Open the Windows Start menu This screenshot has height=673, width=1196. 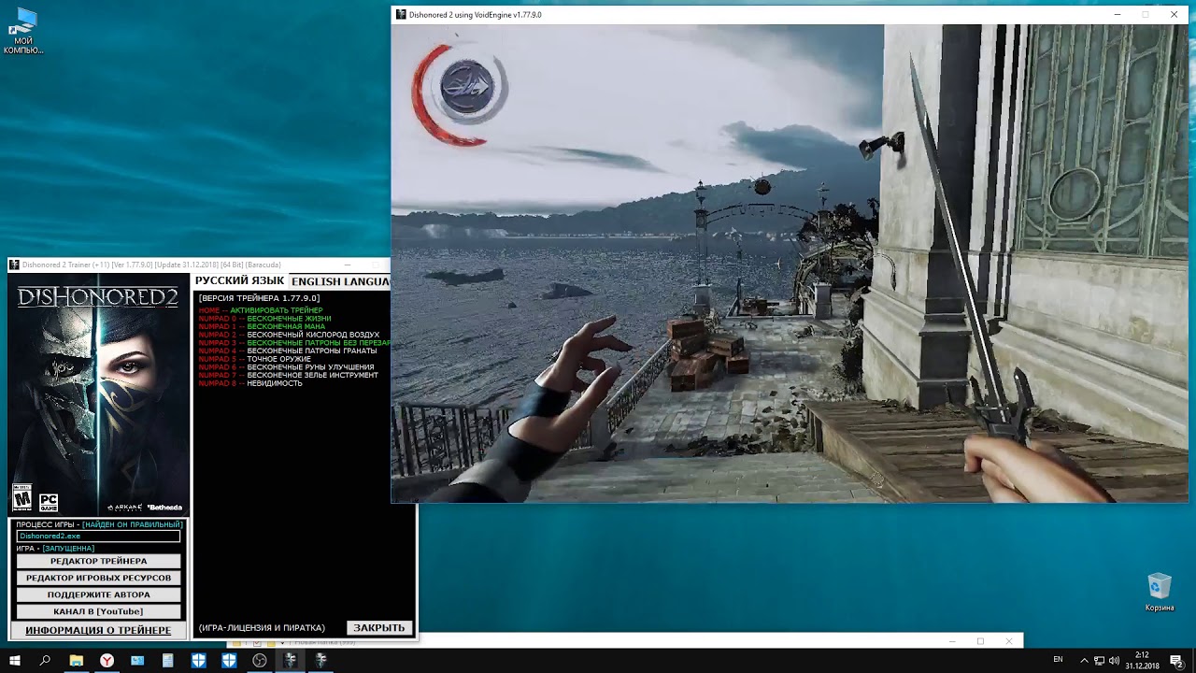click(15, 660)
